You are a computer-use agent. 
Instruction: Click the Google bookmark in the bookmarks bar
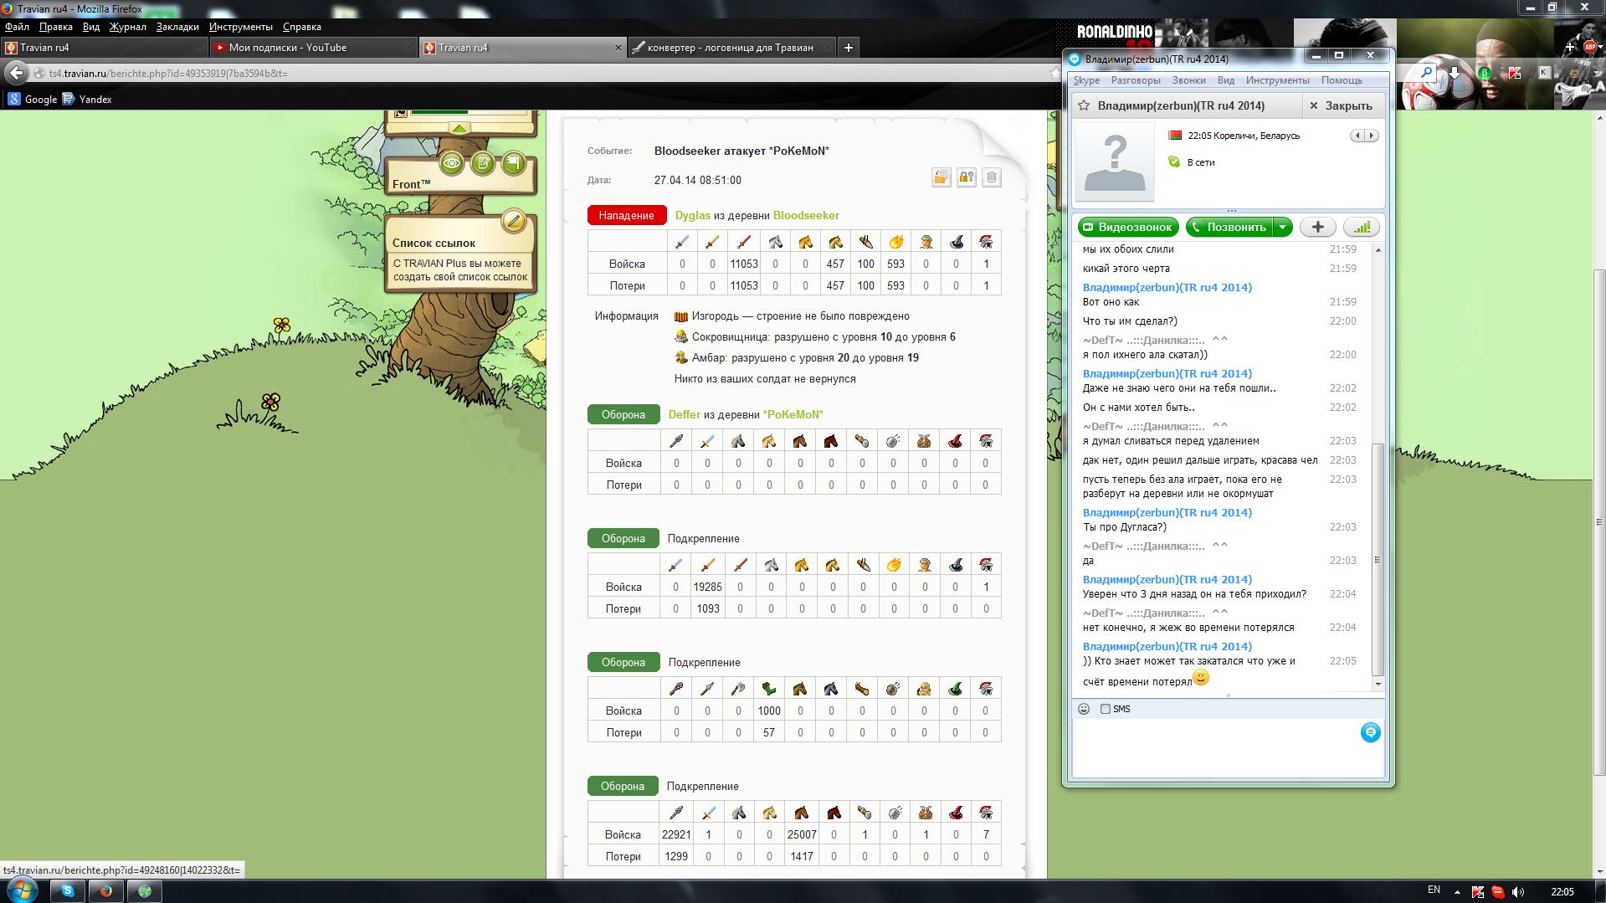(x=32, y=99)
